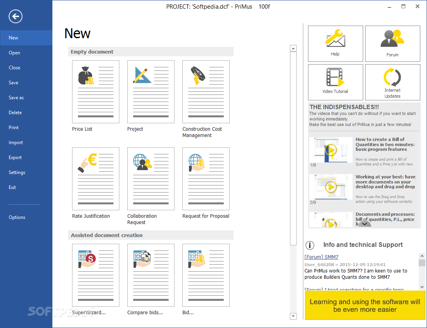Open the Help tile
This screenshot has width=427, height=328.
tap(336, 44)
